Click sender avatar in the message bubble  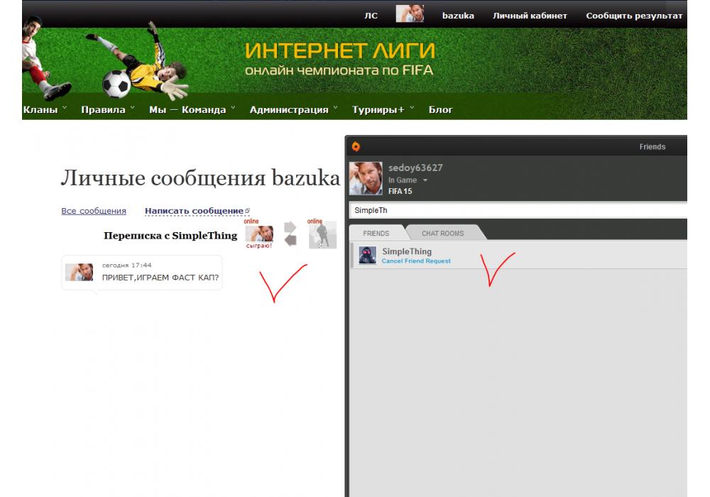(x=79, y=272)
